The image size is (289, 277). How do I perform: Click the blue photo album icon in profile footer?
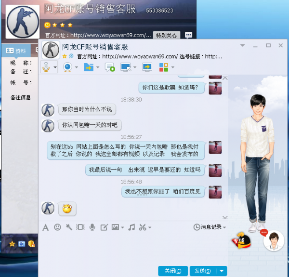tap(22, 244)
